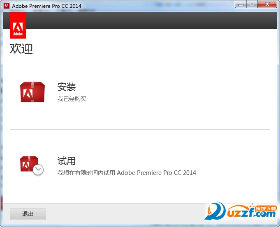
Task: Click the small Adobe icon in title bar
Action: (6, 6)
